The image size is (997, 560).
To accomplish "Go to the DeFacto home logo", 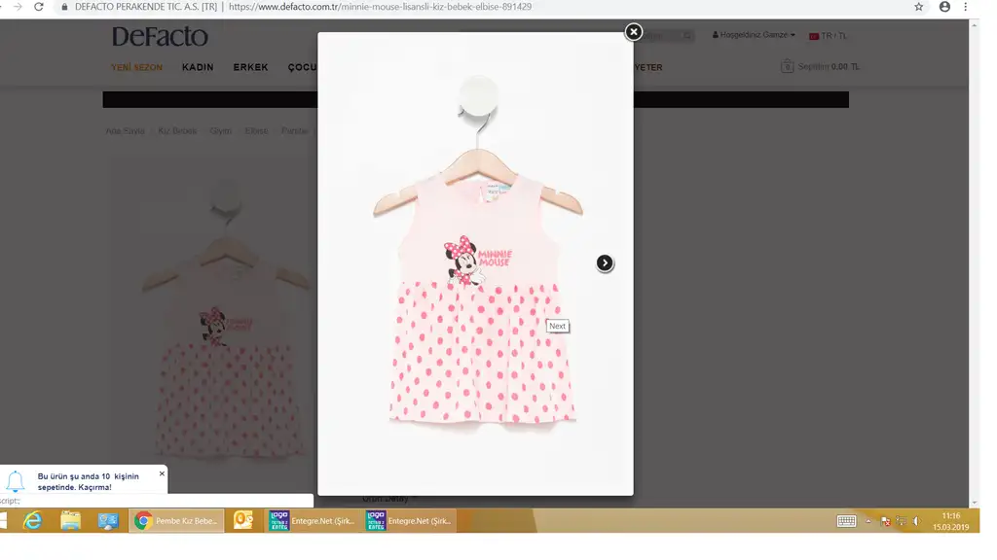I will 160,36.
